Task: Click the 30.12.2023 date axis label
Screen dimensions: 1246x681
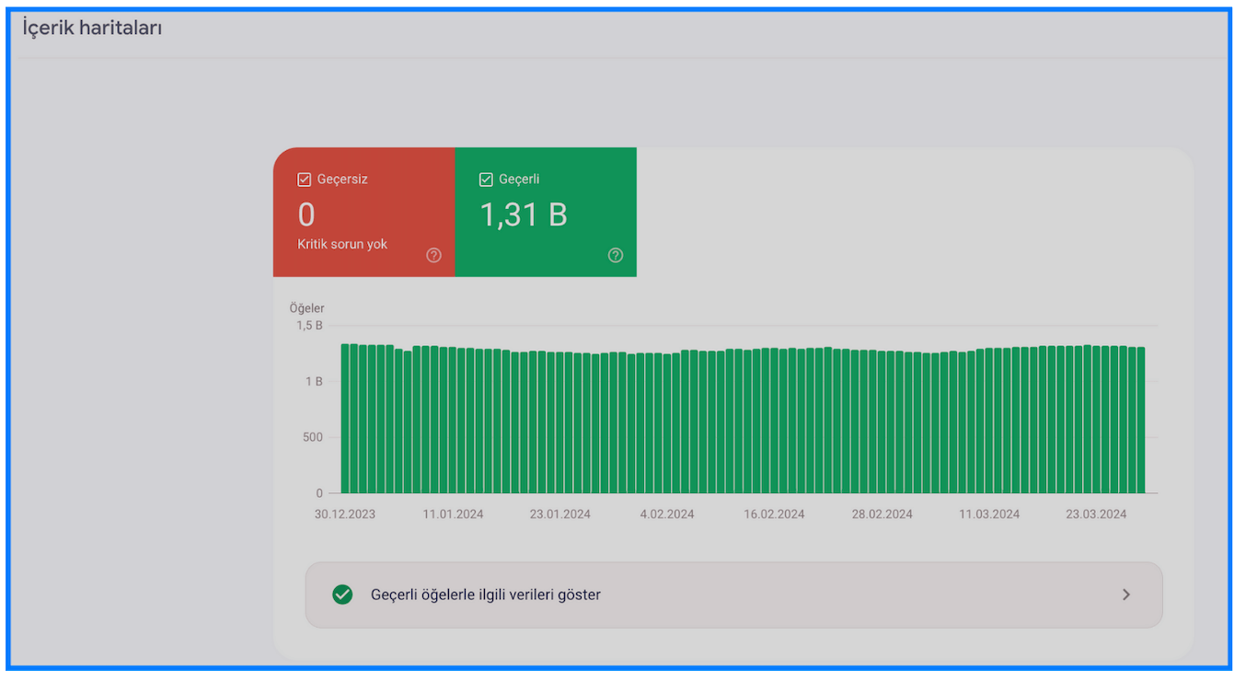Action: click(345, 514)
